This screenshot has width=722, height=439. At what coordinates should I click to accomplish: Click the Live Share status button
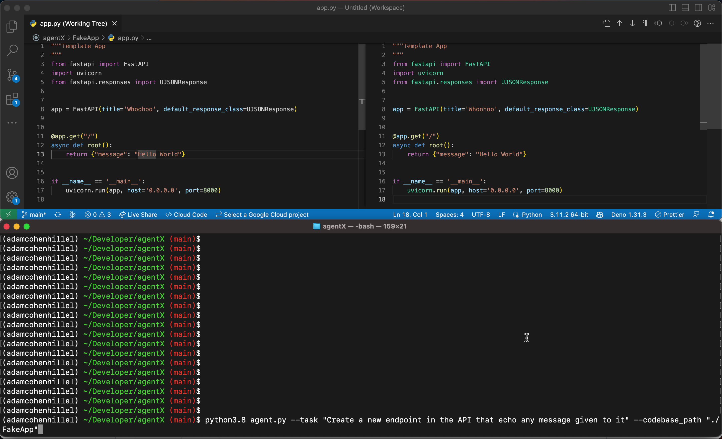point(138,215)
